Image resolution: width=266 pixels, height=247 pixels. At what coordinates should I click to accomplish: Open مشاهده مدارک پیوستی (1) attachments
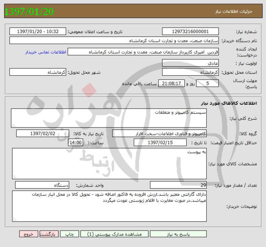pyautogui.click(x=114, y=234)
